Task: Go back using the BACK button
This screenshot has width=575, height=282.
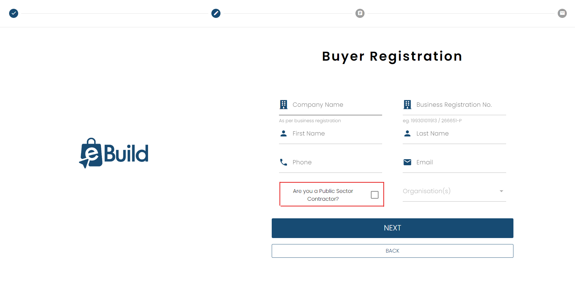Action: click(392, 251)
